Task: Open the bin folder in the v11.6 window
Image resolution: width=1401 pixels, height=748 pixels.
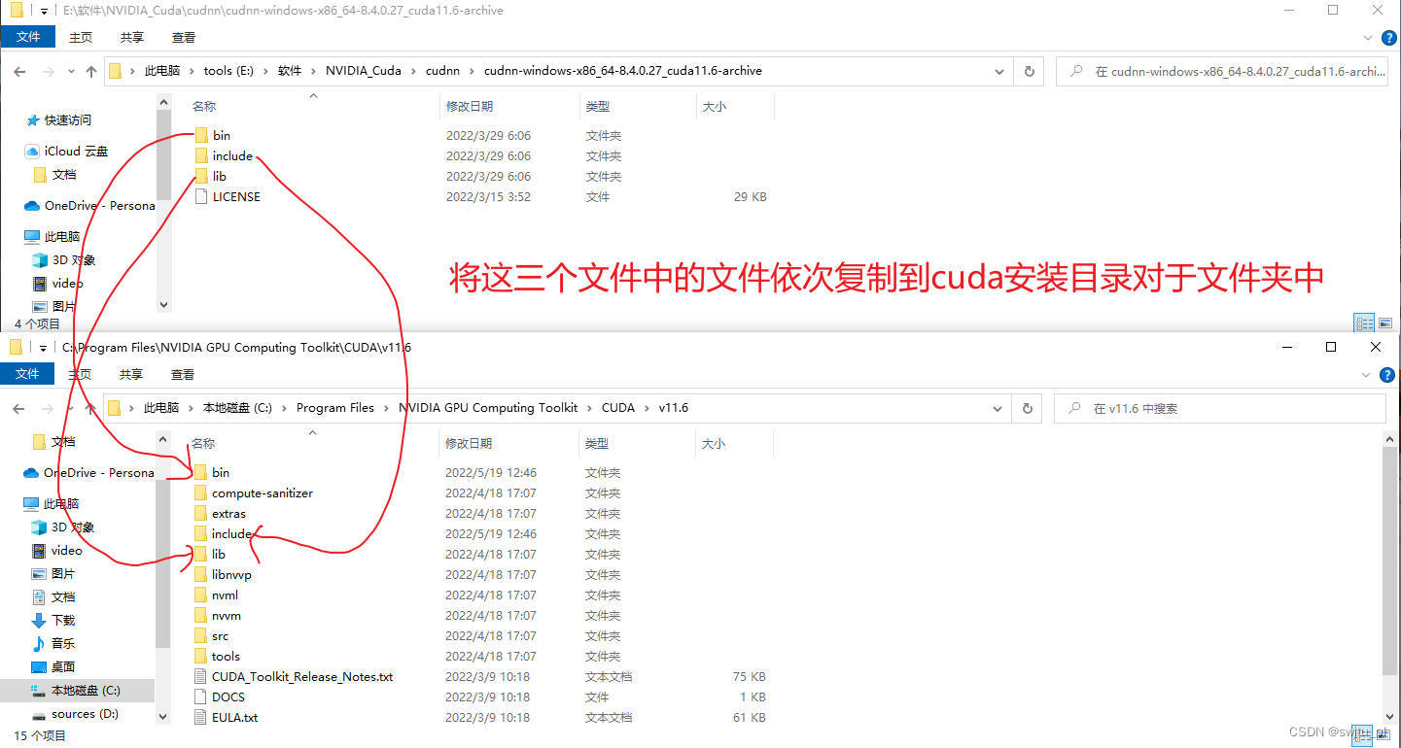Action: pyautogui.click(x=222, y=472)
